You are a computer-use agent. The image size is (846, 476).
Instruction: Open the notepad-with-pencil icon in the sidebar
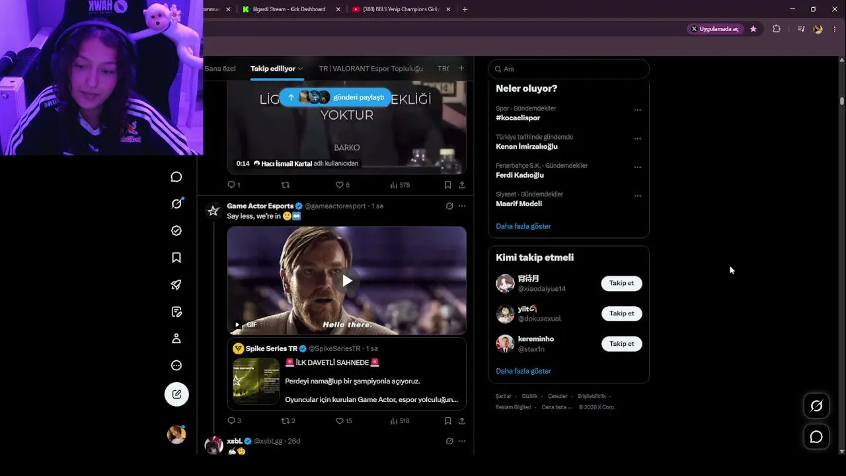click(x=176, y=311)
